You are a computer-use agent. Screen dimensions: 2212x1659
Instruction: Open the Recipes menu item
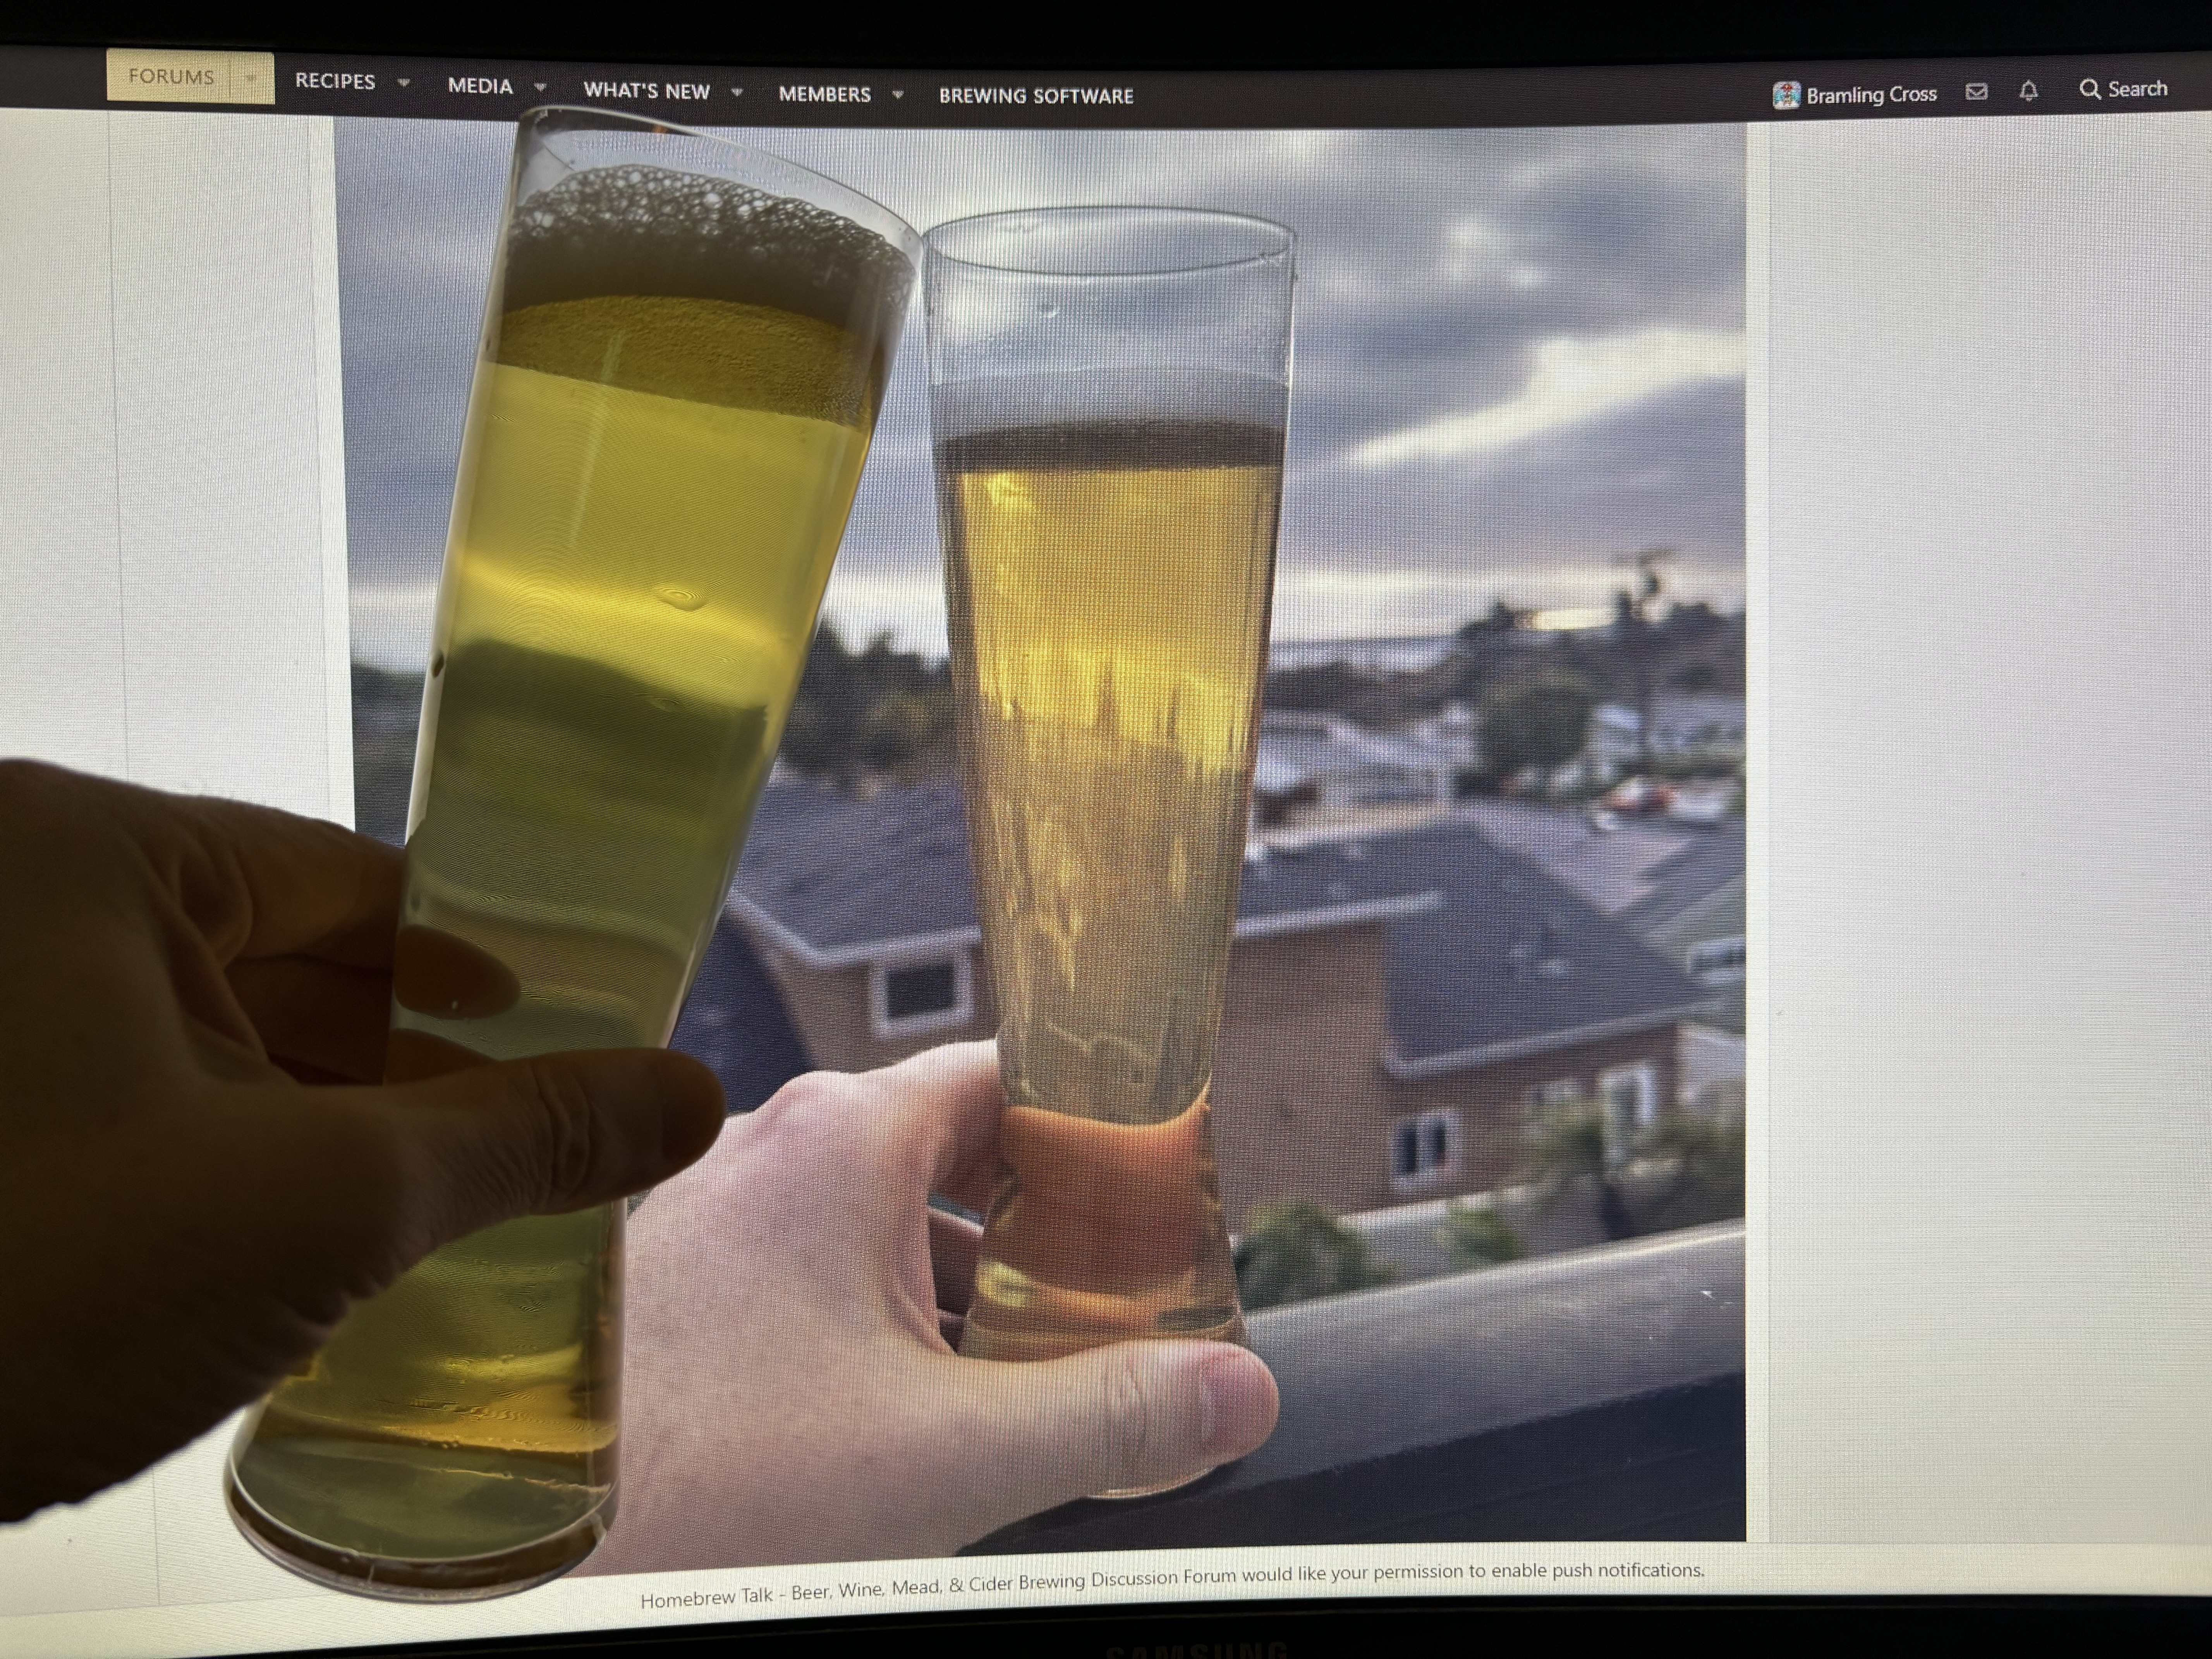335,81
